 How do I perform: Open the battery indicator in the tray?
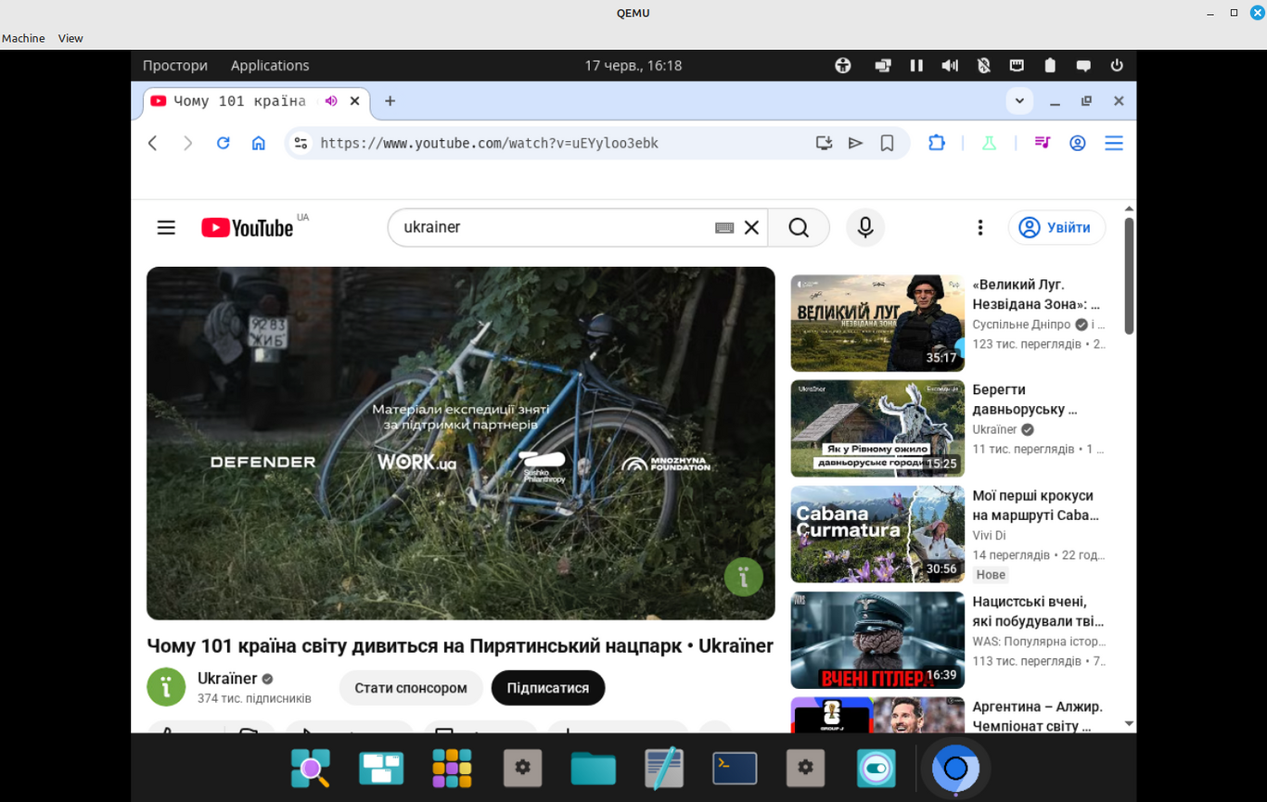(x=1050, y=66)
